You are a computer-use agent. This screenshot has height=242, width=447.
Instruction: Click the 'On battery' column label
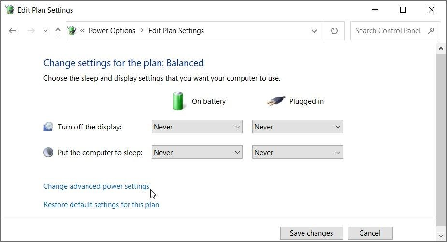[x=209, y=101]
